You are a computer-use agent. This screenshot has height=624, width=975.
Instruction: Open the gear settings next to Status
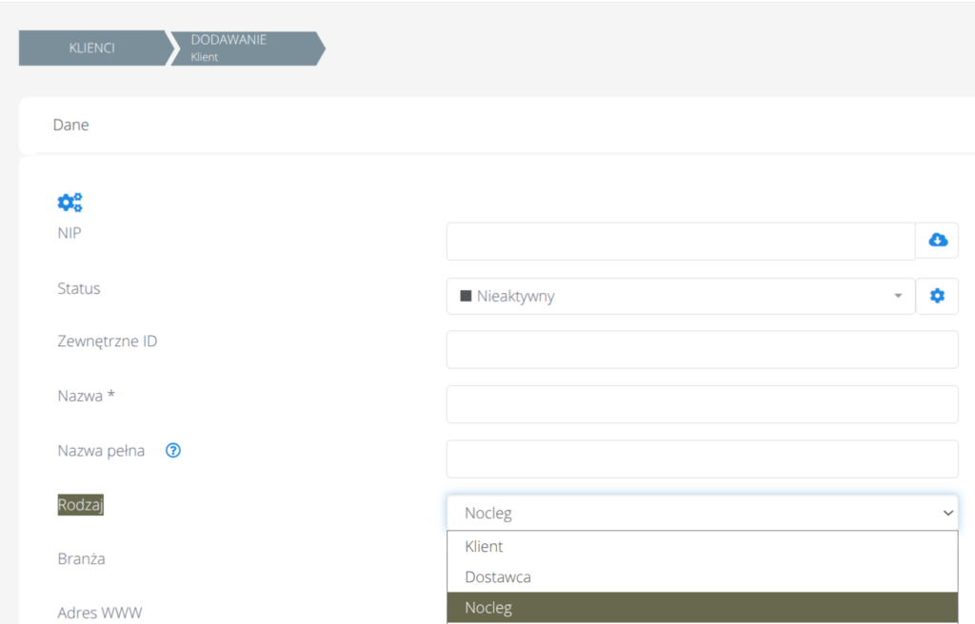937,296
